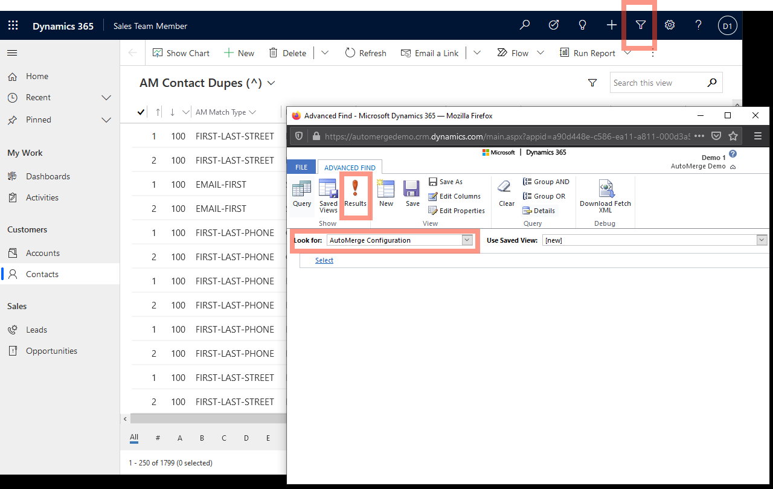The height and width of the screenshot is (489, 773).
Task: Open the D1 user account avatar
Action: click(x=728, y=26)
